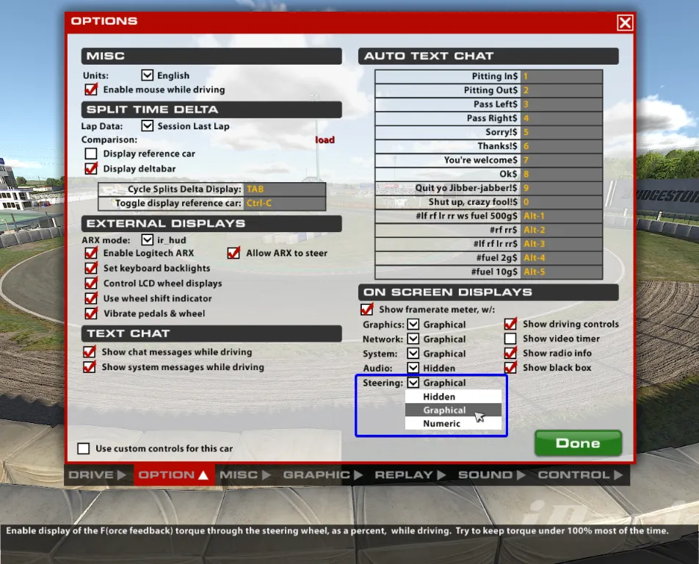
Task: Edit the Ok$ chat key field
Action: 561,174
